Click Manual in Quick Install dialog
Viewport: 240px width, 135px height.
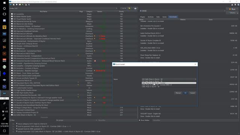point(178,93)
